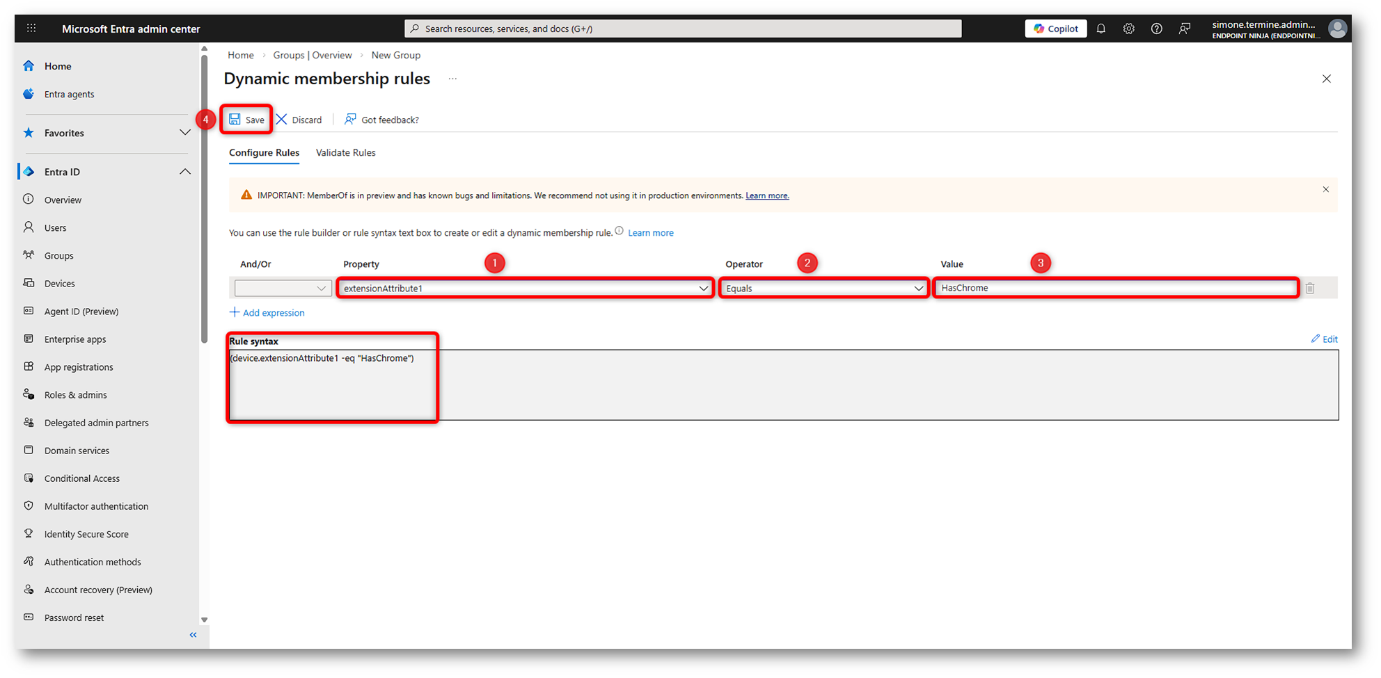The height and width of the screenshot is (678, 1381).
Task: Collapse the Favorites section chevron
Action: coord(184,133)
